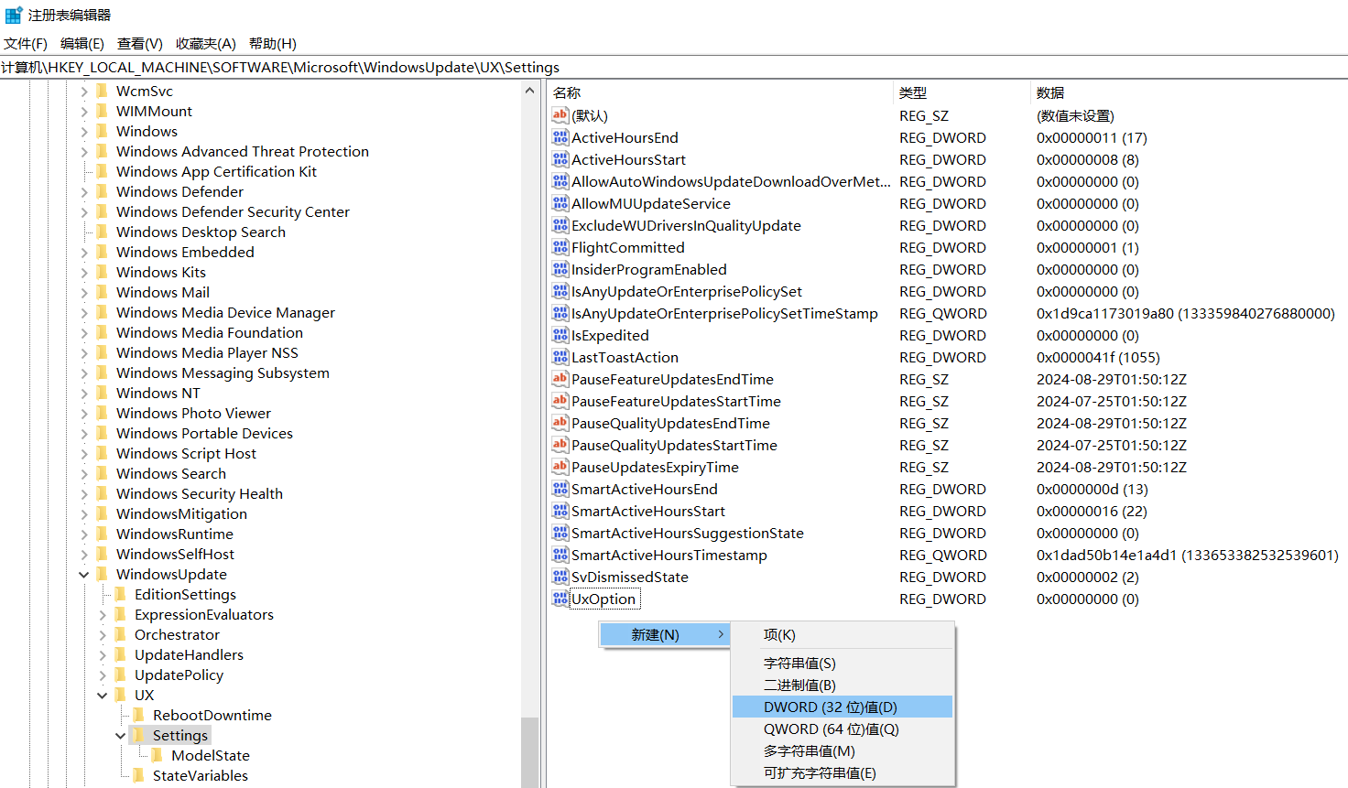
Task: Click the PauseFeatureUpdatesEndTime string icon
Action: [x=560, y=379]
